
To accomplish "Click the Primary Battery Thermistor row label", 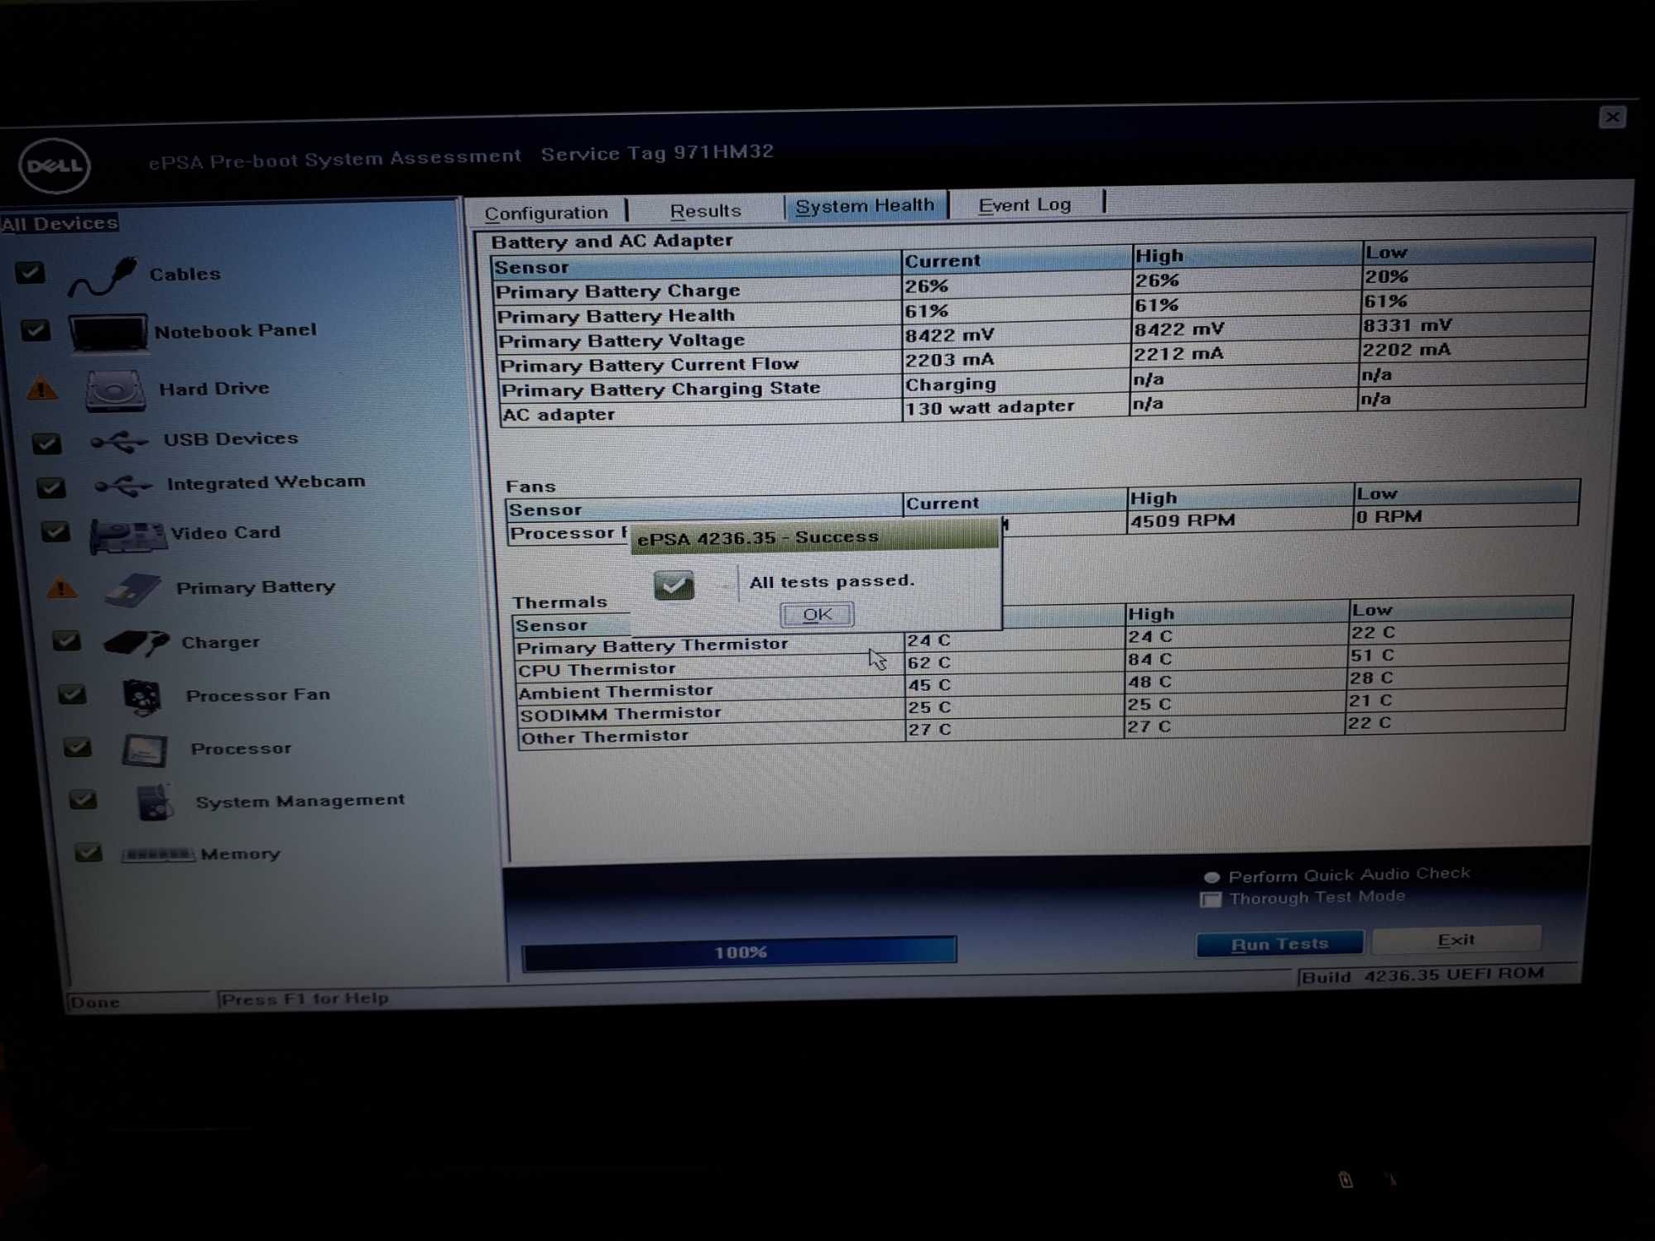I will coord(652,645).
